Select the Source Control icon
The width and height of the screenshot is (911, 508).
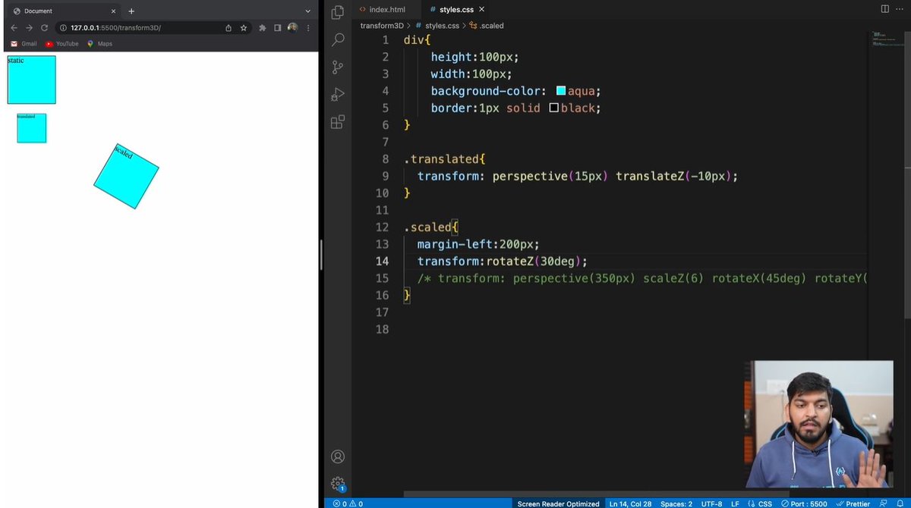[x=337, y=67]
